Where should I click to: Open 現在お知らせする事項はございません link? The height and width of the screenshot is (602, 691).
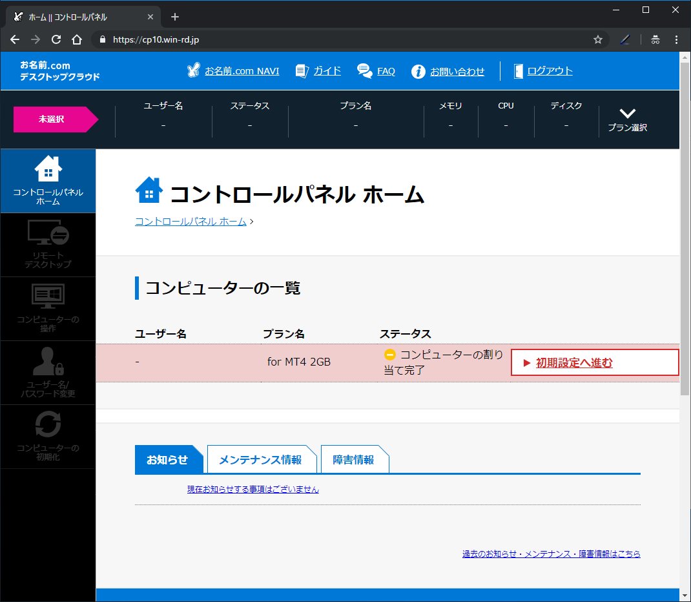[253, 489]
